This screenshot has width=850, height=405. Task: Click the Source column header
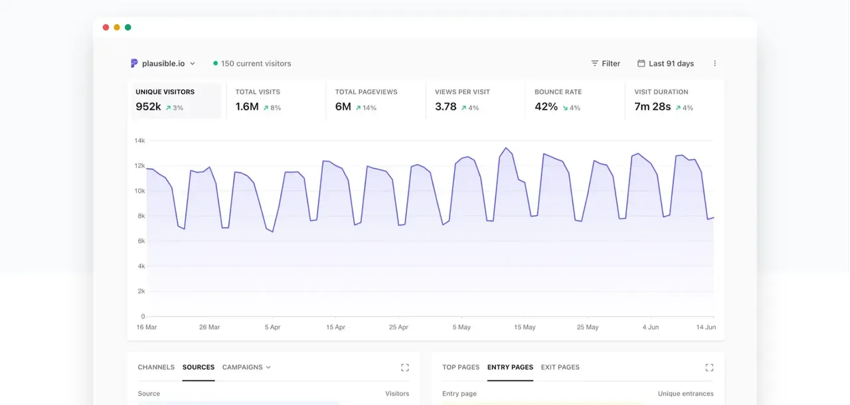pos(149,394)
